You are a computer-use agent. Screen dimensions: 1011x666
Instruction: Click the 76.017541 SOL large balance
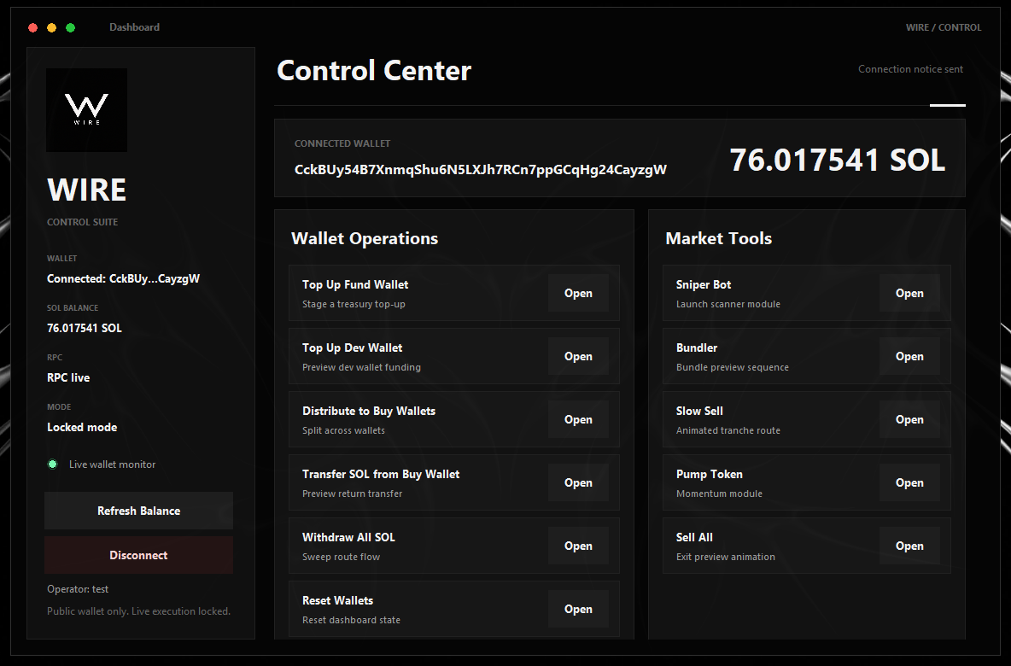837,160
